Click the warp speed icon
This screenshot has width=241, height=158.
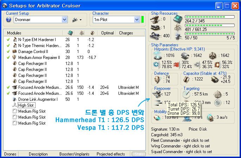pyautogui.click(x=210, y=118)
